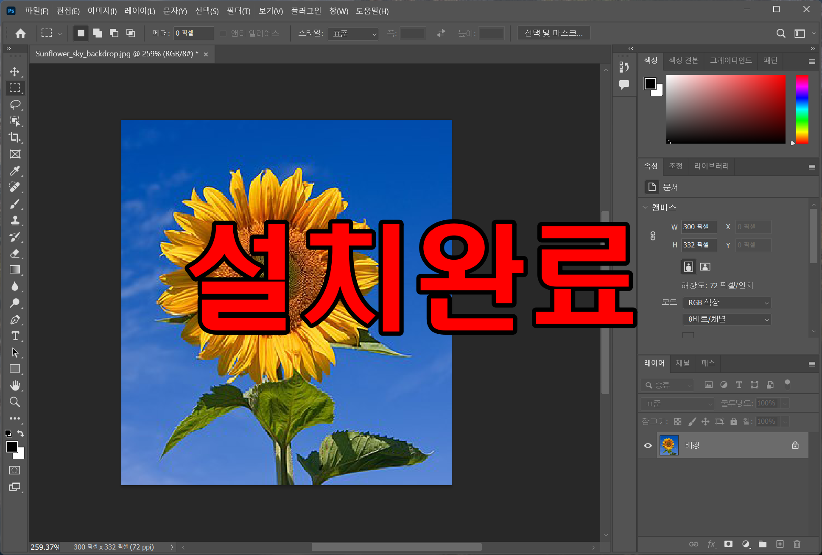Collapse the 캔버스 section
Screen dimensions: 822x555
pos(645,207)
